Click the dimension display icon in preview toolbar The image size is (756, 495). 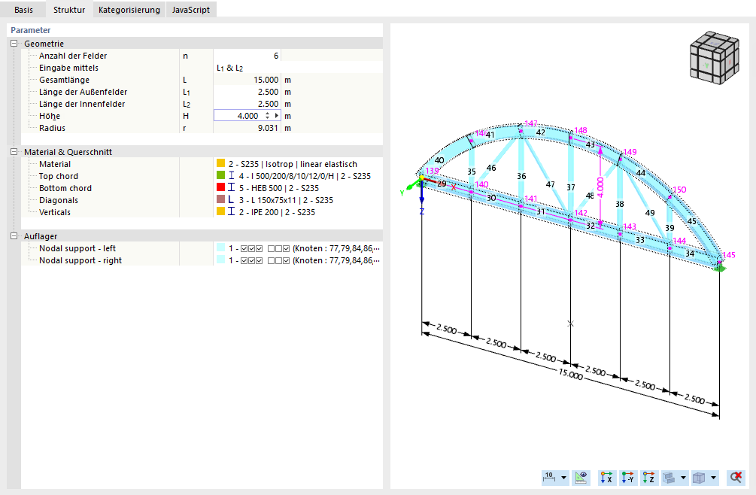(549, 478)
